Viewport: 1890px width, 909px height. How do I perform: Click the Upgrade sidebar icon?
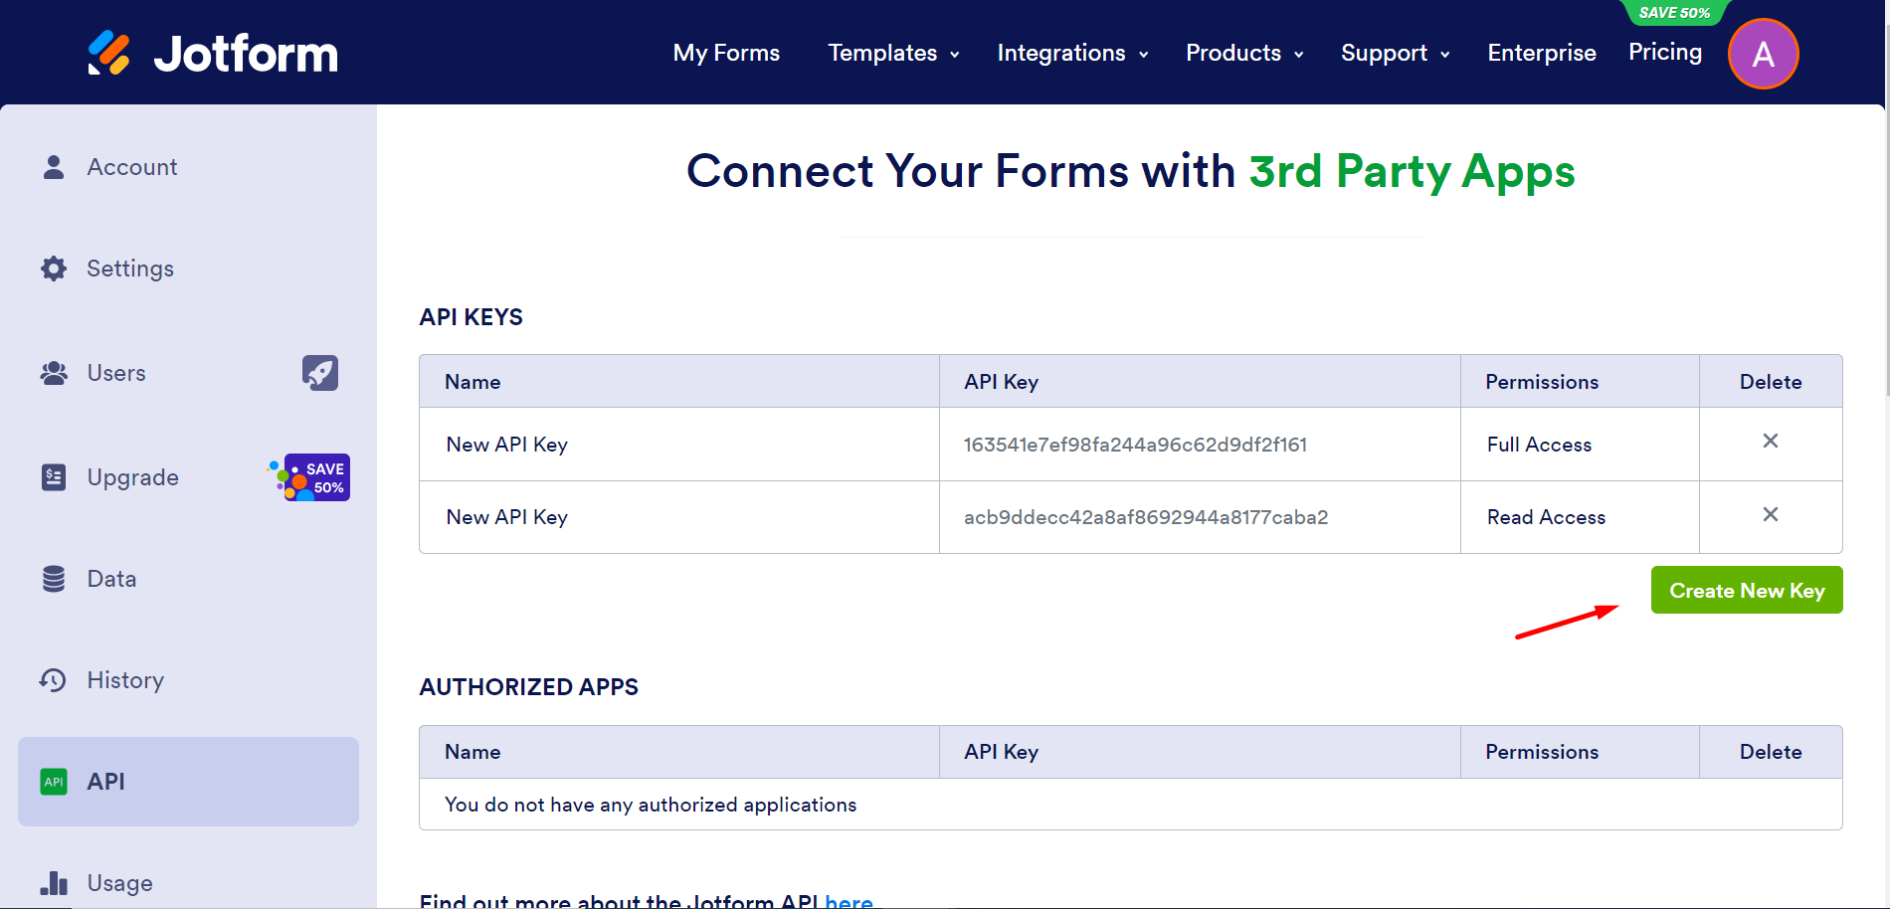pyautogui.click(x=54, y=477)
